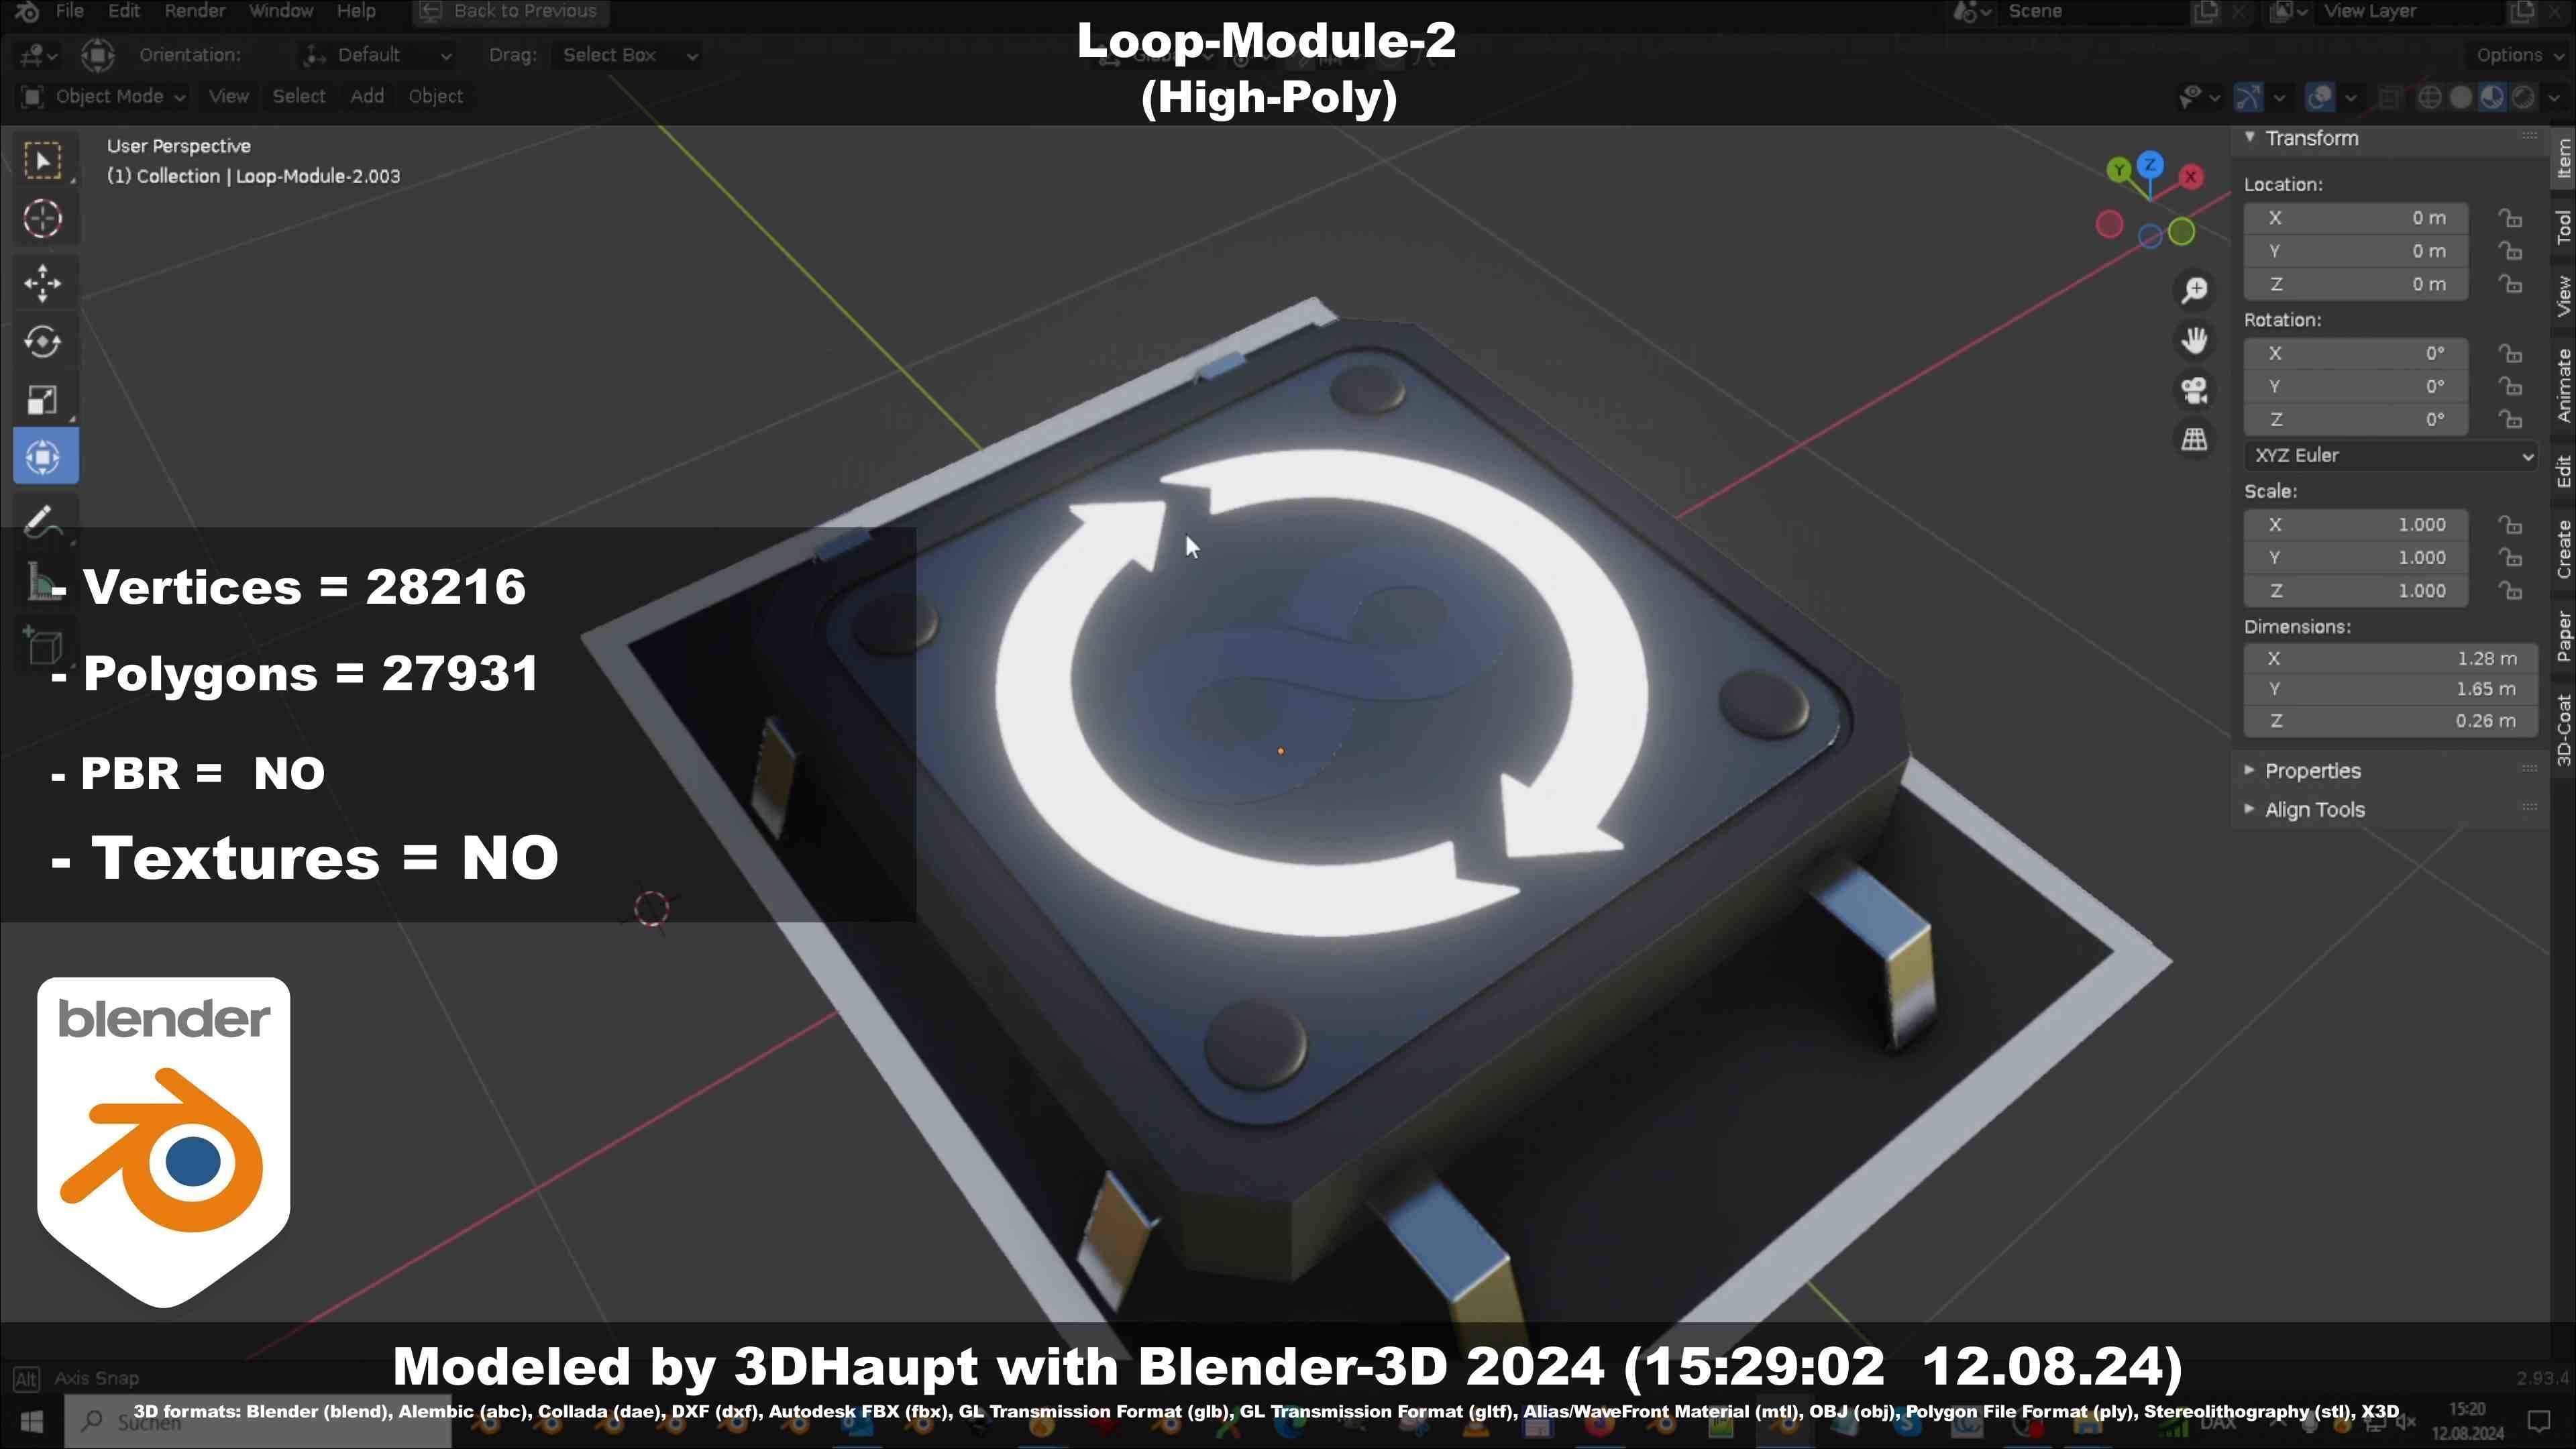Open the shading options dropdown arrow
The height and width of the screenshot is (1449, 2576).
(x=2554, y=97)
